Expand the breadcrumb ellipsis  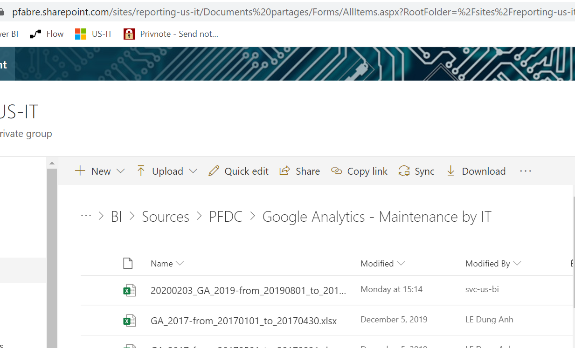coord(86,216)
